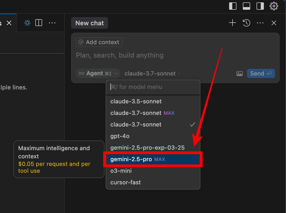The height and width of the screenshot is (213, 286).
Task: Choose o3-mini from model list
Action: coord(153,171)
